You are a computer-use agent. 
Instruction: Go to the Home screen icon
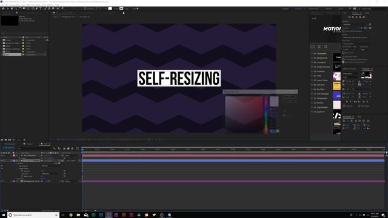3,8
